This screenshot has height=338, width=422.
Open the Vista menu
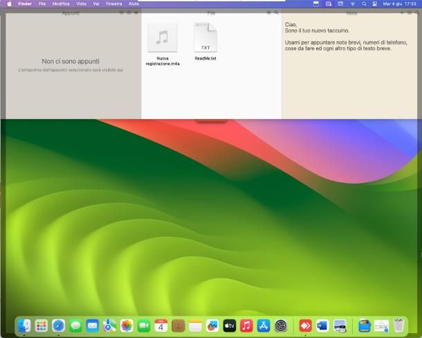coord(81,3)
